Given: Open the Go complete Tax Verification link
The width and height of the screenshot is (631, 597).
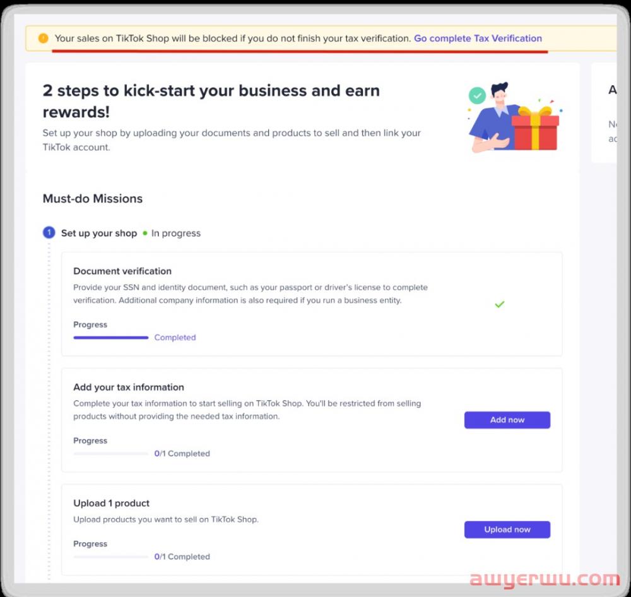Looking at the screenshot, I should (478, 38).
